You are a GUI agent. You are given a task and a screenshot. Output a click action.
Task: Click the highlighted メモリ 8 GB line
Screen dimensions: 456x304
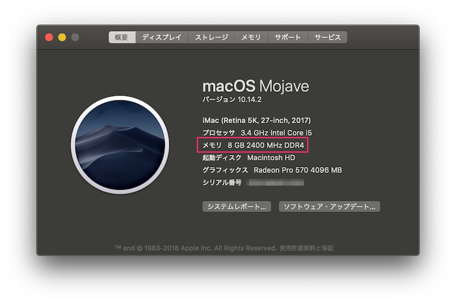(253, 145)
